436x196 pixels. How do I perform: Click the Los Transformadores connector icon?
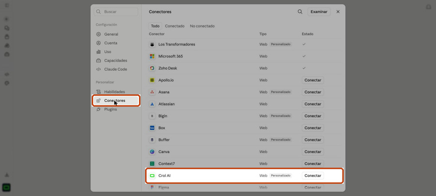(152, 45)
